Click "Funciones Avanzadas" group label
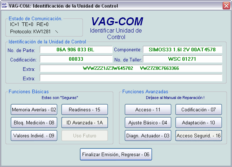Image resolution: width=232 pixels, height=167 pixels. tap(145, 91)
